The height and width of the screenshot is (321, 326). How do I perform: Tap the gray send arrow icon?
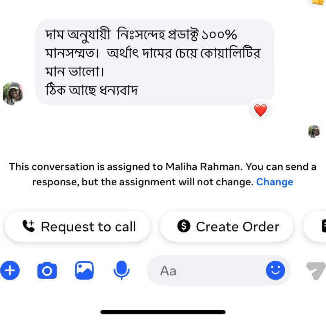(x=316, y=271)
